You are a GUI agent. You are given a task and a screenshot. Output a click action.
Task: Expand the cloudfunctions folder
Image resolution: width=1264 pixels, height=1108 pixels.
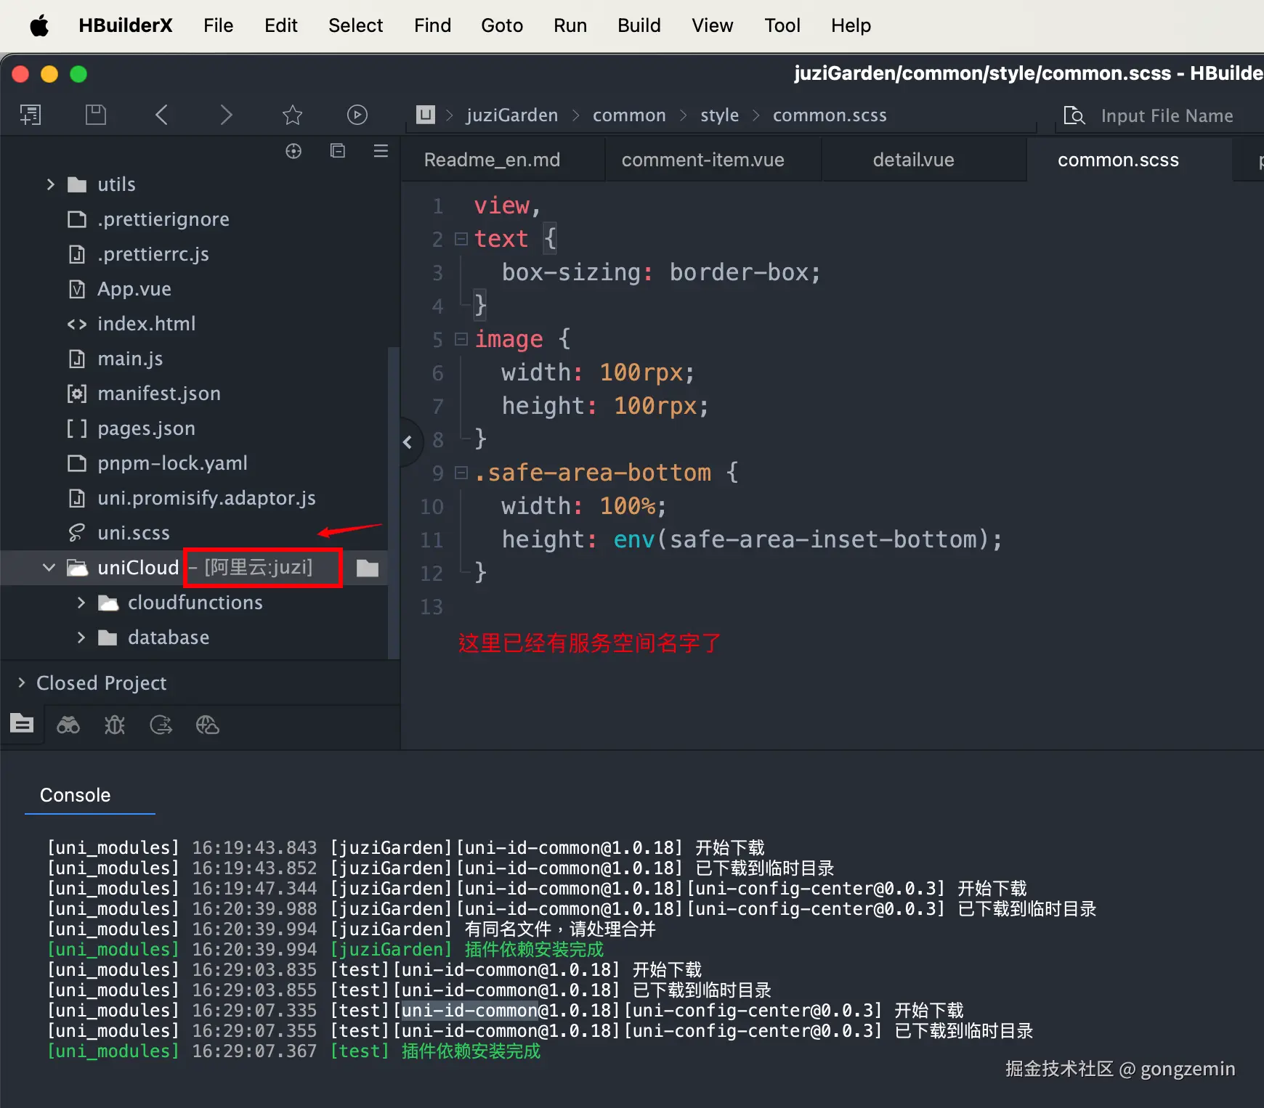[x=81, y=603]
